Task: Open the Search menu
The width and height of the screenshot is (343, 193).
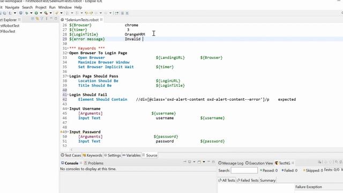Action: [27, 7]
